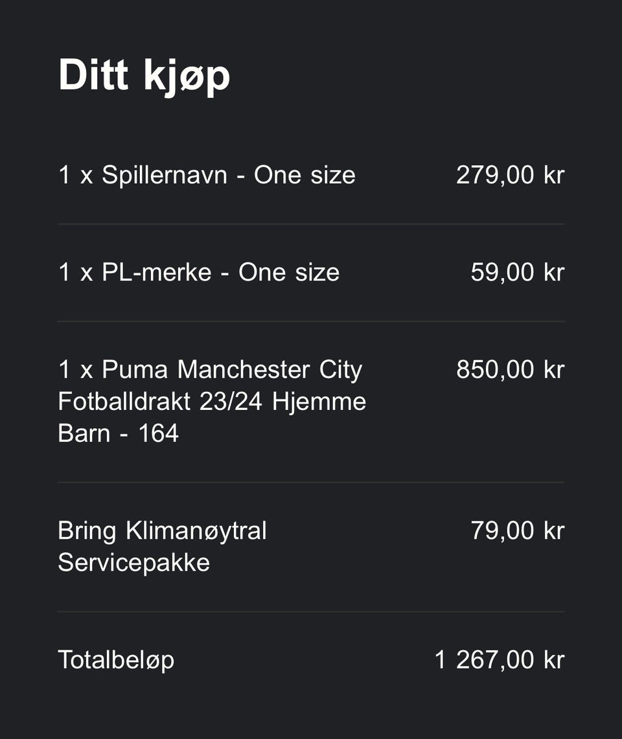Click the divider below the Spillernavn row

[x=311, y=224]
